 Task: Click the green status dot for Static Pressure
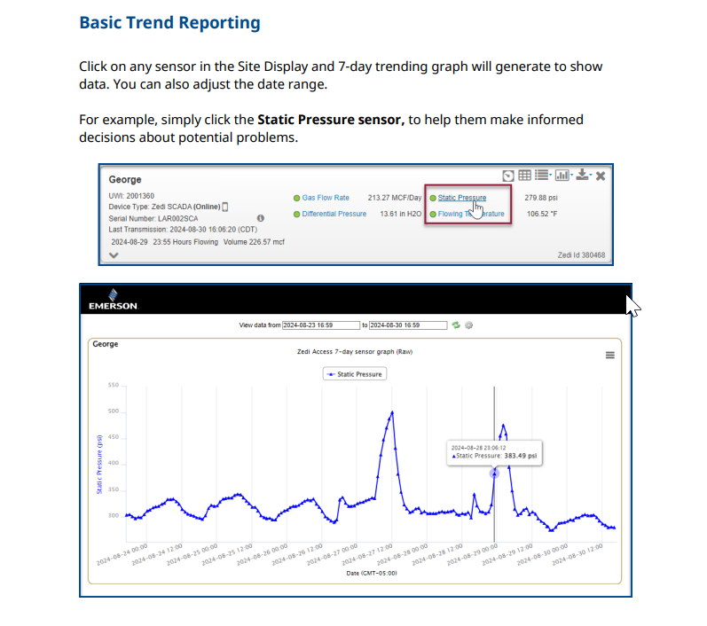pyautogui.click(x=433, y=198)
